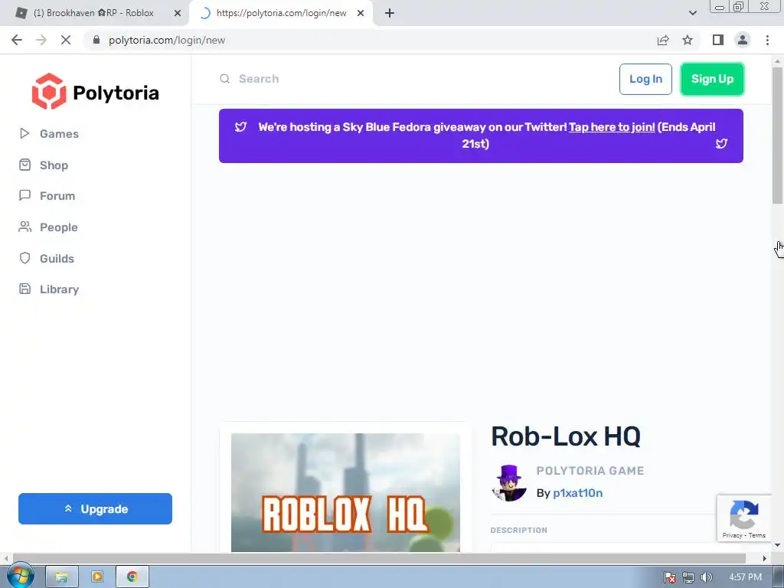Click the network tray icon

point(688,577)
